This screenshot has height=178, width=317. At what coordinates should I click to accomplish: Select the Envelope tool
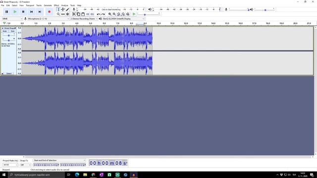pos(63,9)
